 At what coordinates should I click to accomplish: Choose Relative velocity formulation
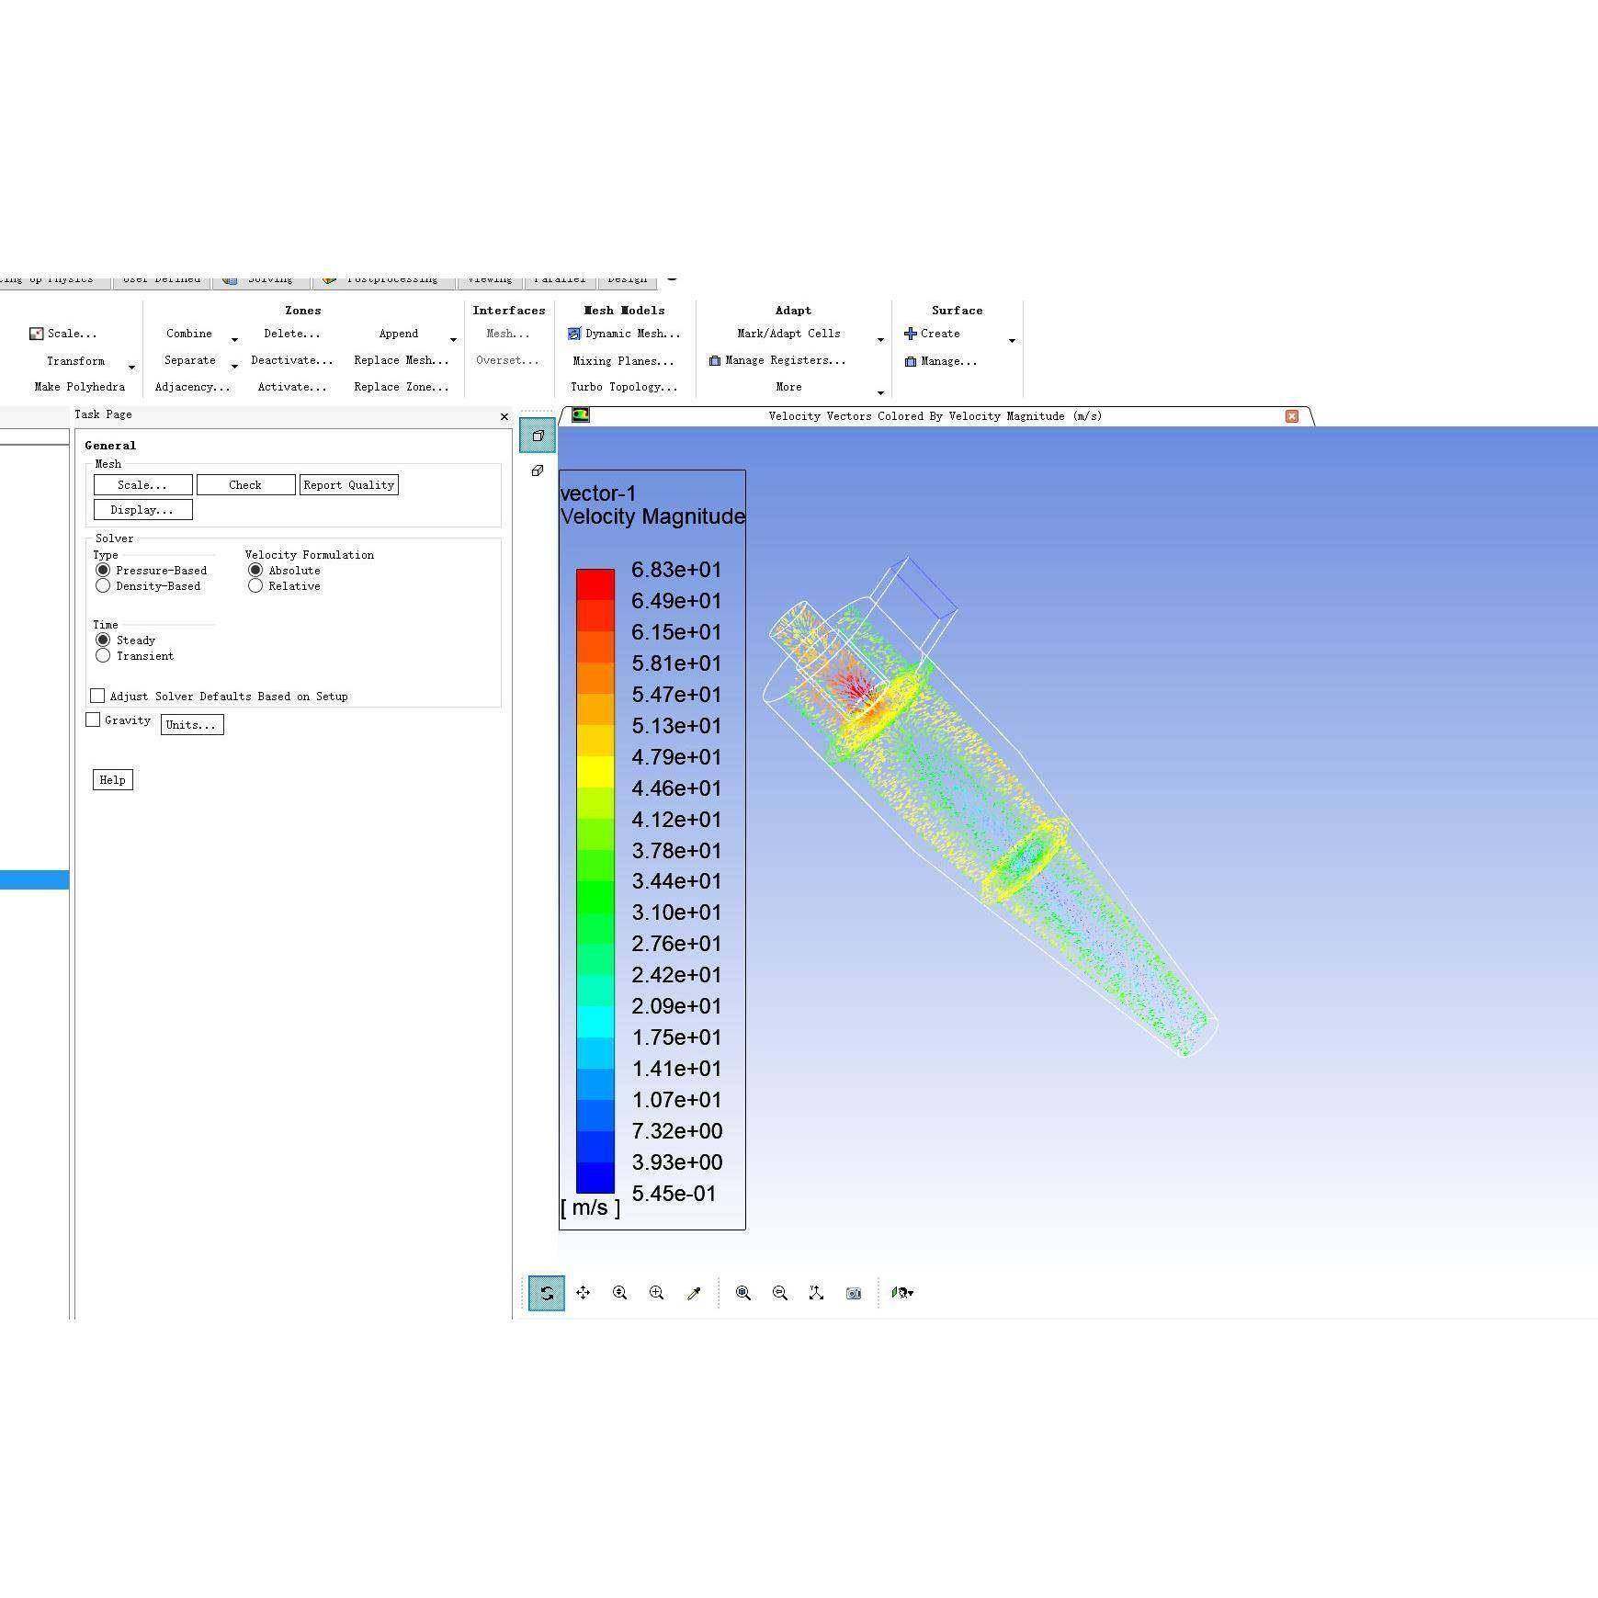[255, 586]
